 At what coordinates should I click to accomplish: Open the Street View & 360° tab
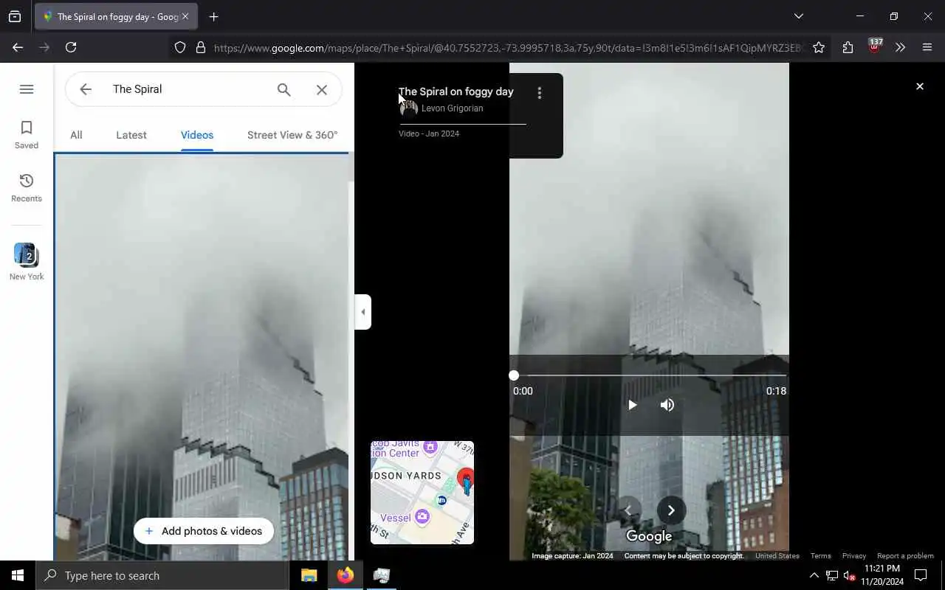tap(292, 135)
